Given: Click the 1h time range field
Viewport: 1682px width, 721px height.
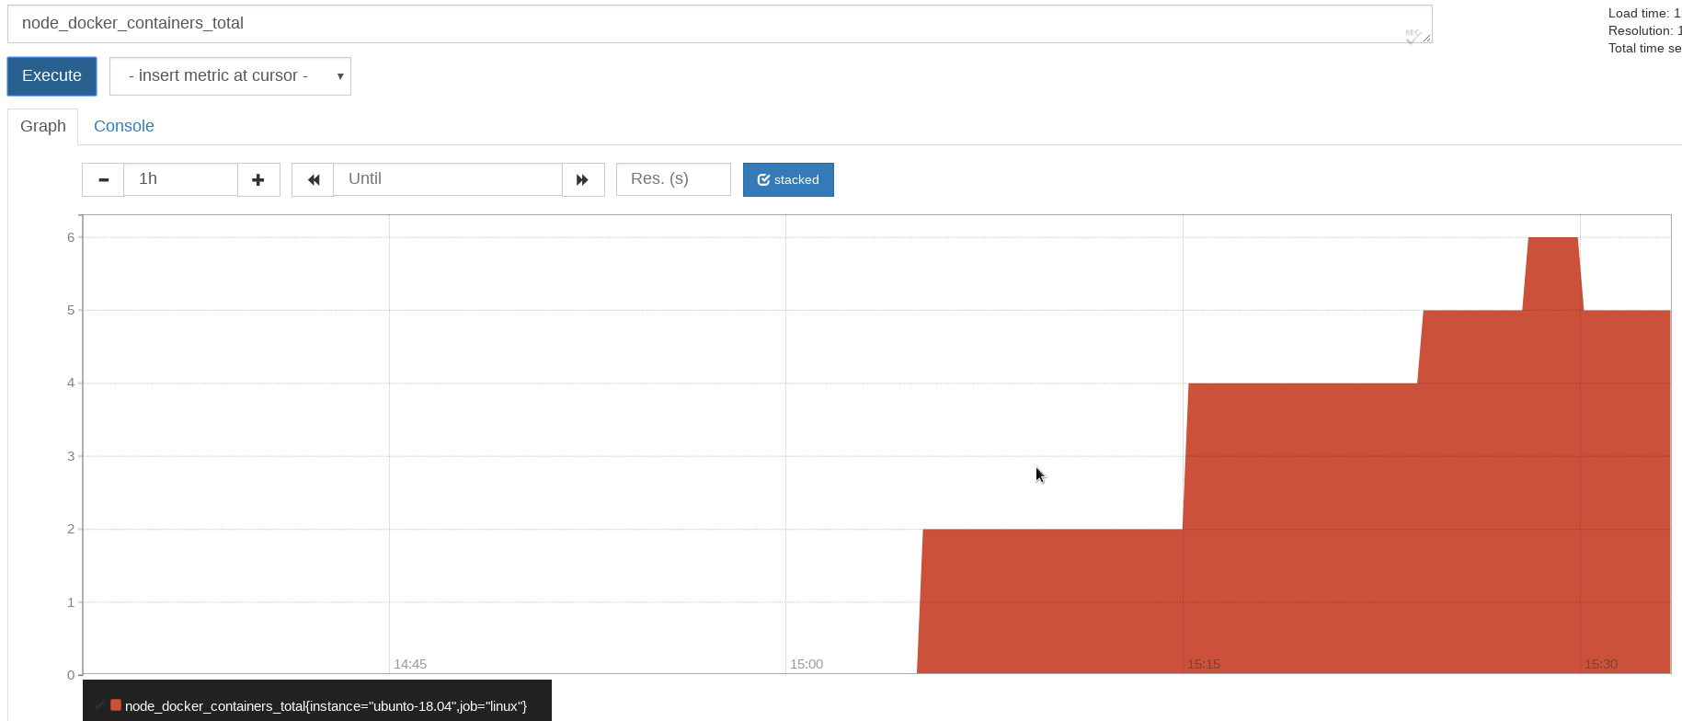Looking at the screenshot, I should pos(180,179).
